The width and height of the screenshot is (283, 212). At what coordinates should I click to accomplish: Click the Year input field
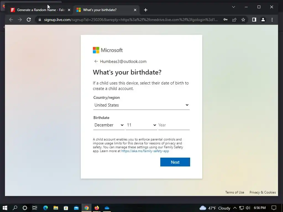pyautogui.click(x=174, y=125)
